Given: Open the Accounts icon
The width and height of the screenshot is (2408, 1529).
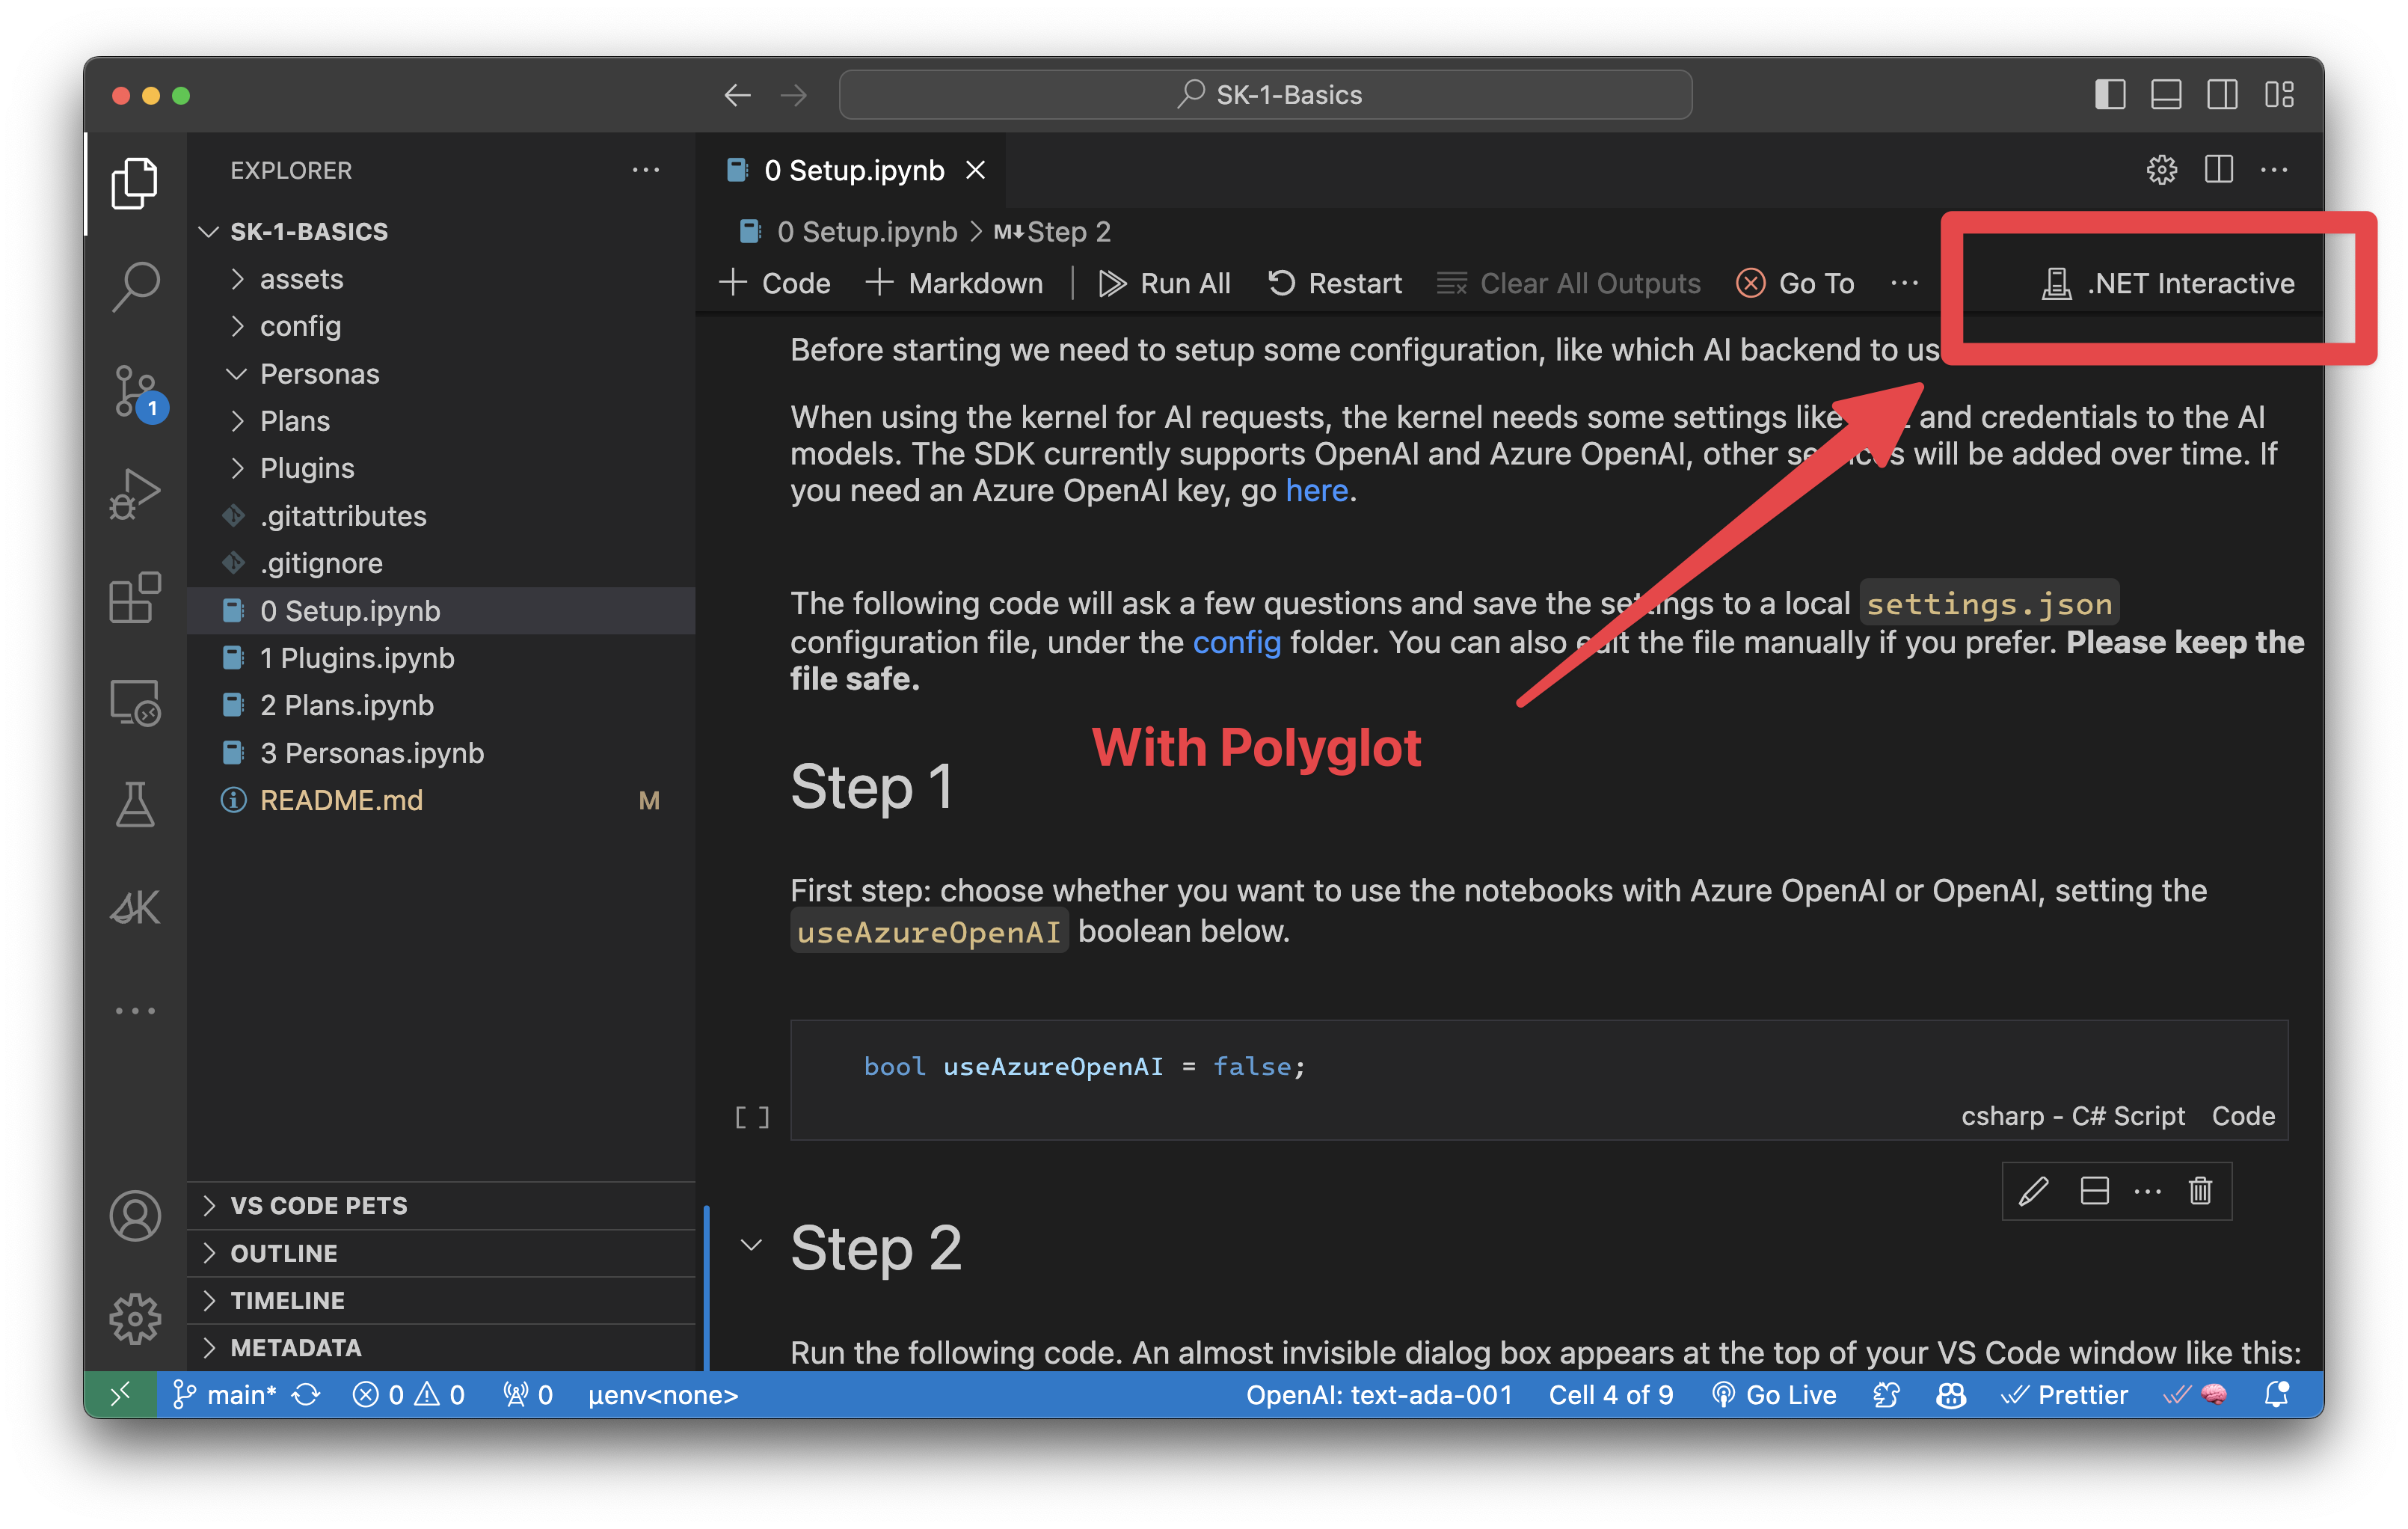Looking at the screenshot, I should [135, 1216].
